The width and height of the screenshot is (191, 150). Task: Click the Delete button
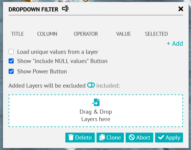pyautogui.click(x=80, y=138)
